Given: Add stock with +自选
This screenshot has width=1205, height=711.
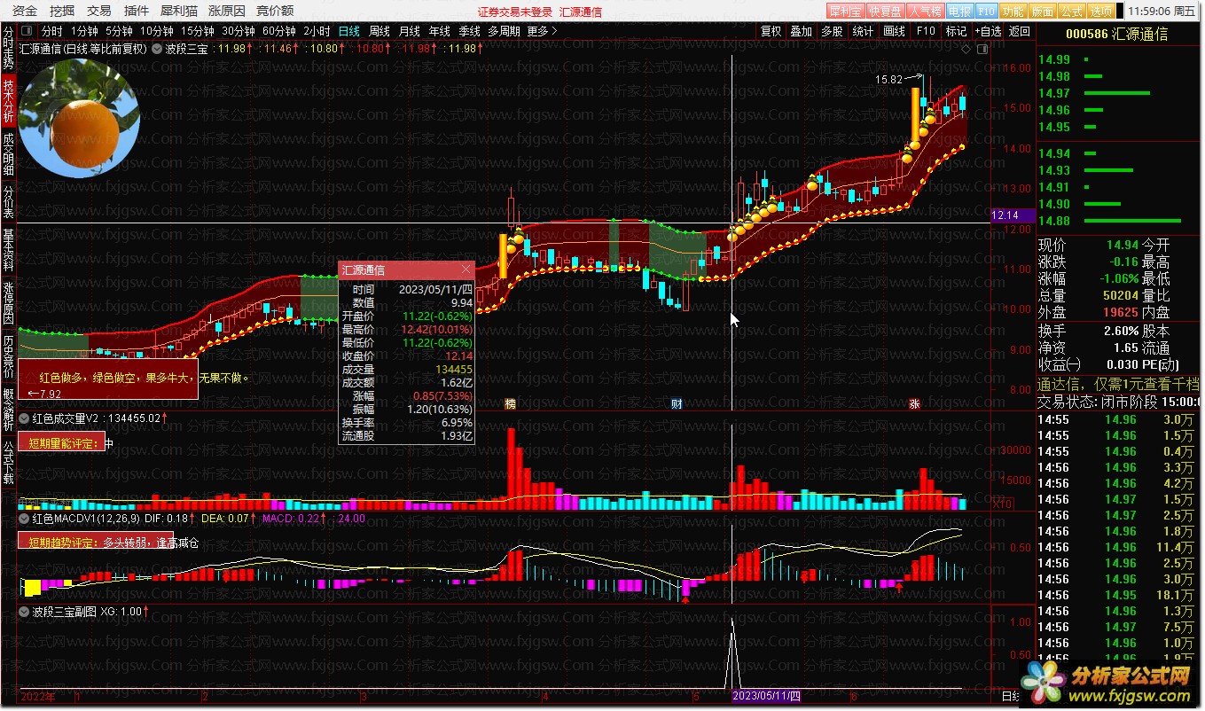Looking at the screenshot, I should [988, 31].
